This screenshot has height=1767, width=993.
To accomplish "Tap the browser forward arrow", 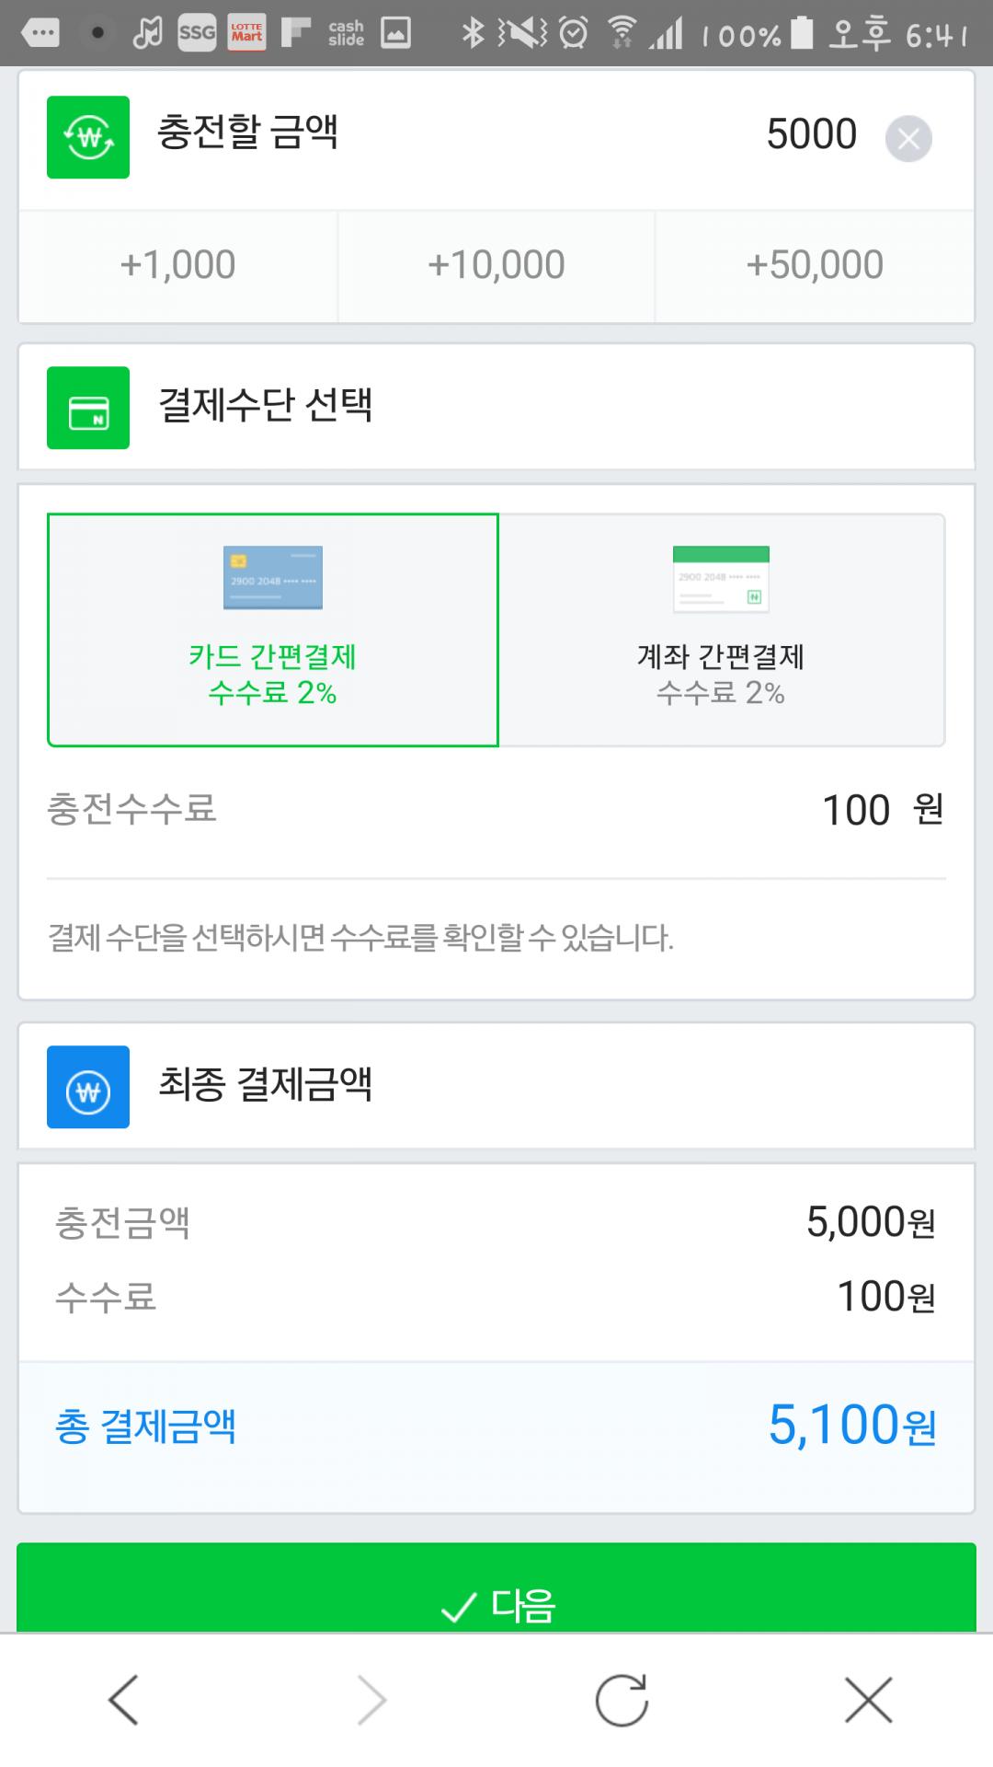I will pyautogui.click(x=371, y=1700).
